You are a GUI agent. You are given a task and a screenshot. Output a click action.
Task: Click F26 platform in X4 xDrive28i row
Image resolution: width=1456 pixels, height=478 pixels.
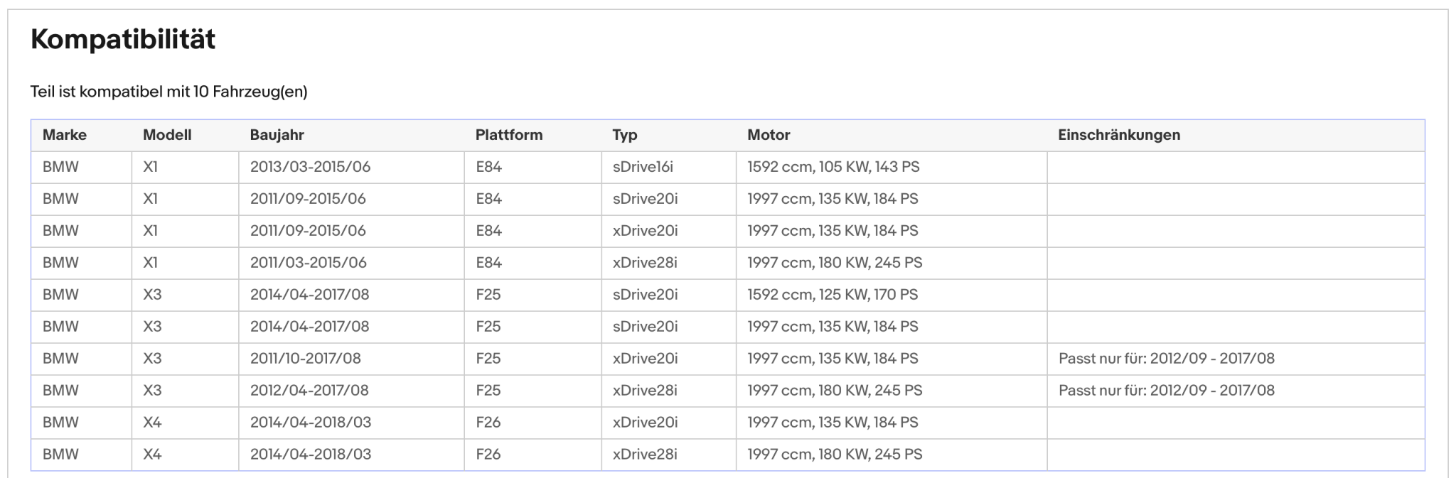point(488,455)
